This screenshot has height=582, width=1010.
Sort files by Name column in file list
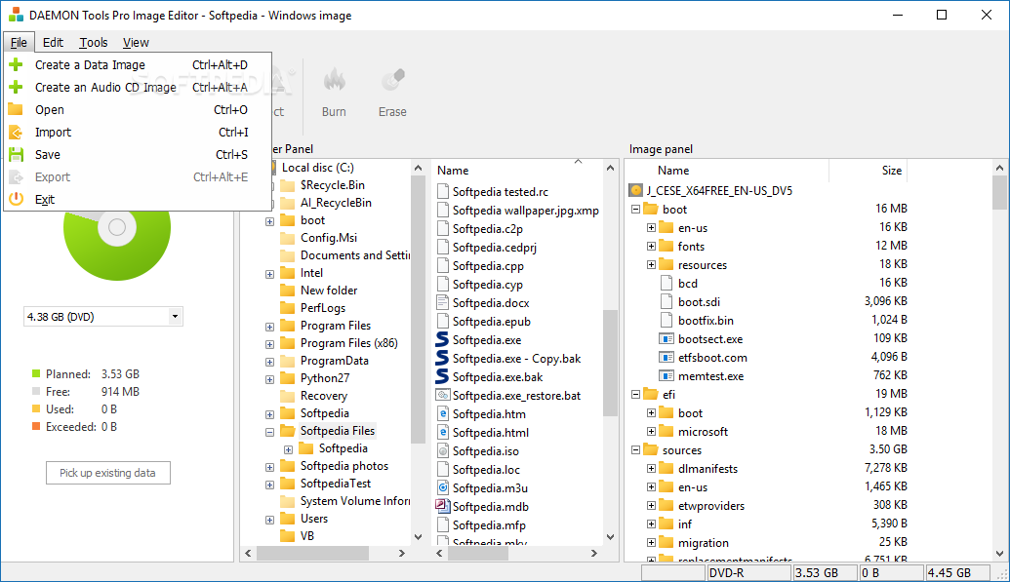click(x=453, y=170)
